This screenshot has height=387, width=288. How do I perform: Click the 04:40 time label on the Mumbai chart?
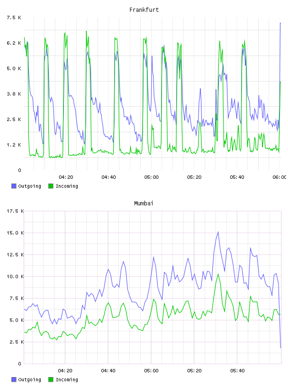108,370
